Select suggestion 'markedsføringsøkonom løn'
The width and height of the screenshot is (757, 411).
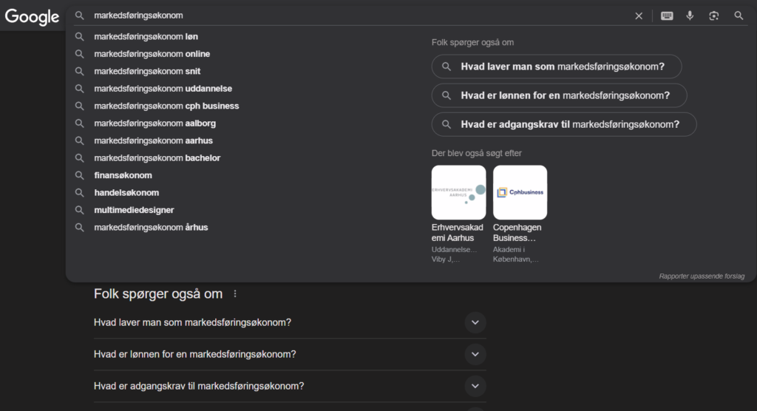tap(146, 37)
